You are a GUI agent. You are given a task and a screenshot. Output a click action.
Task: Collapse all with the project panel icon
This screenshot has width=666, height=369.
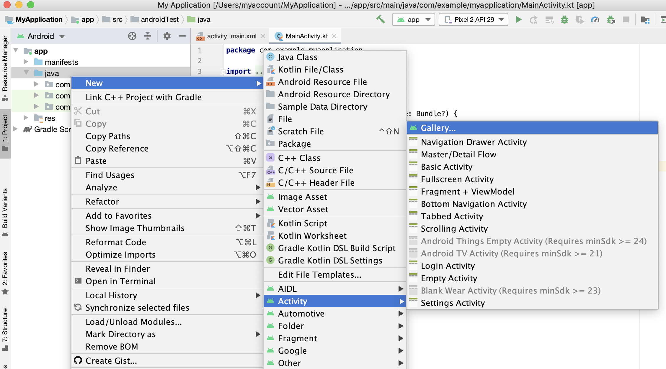[148, 36]
